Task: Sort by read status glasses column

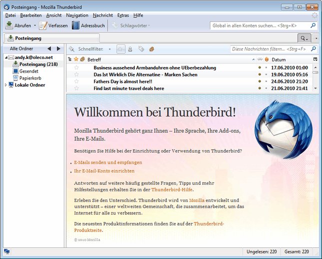Action: click(260, 59)
